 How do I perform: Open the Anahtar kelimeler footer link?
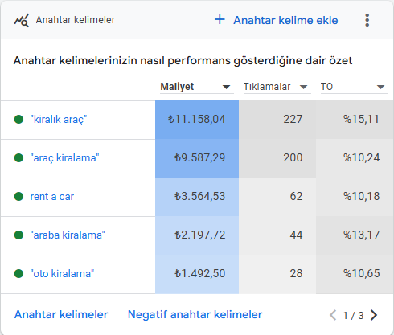pos(61,315)
